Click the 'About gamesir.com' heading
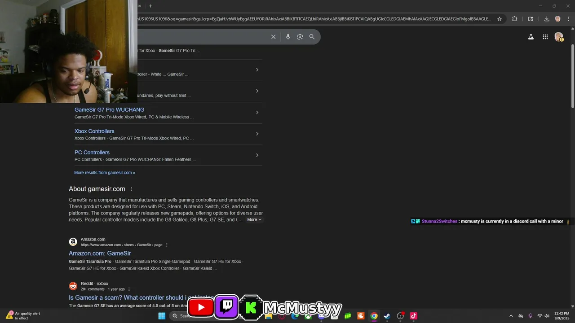The height and width of the screenshot is (323, 575). (x=97, y=189)
